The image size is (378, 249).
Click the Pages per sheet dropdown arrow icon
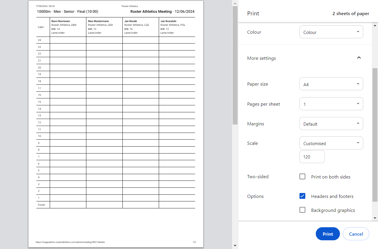[x=358, y=104]
